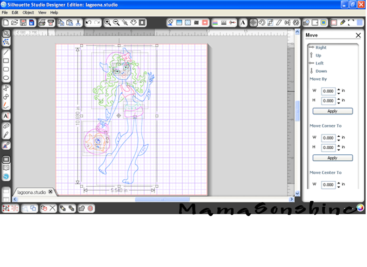This screenshot has height=267, width=367.
Task: Open the Object menu
Action: coord(28,13)
